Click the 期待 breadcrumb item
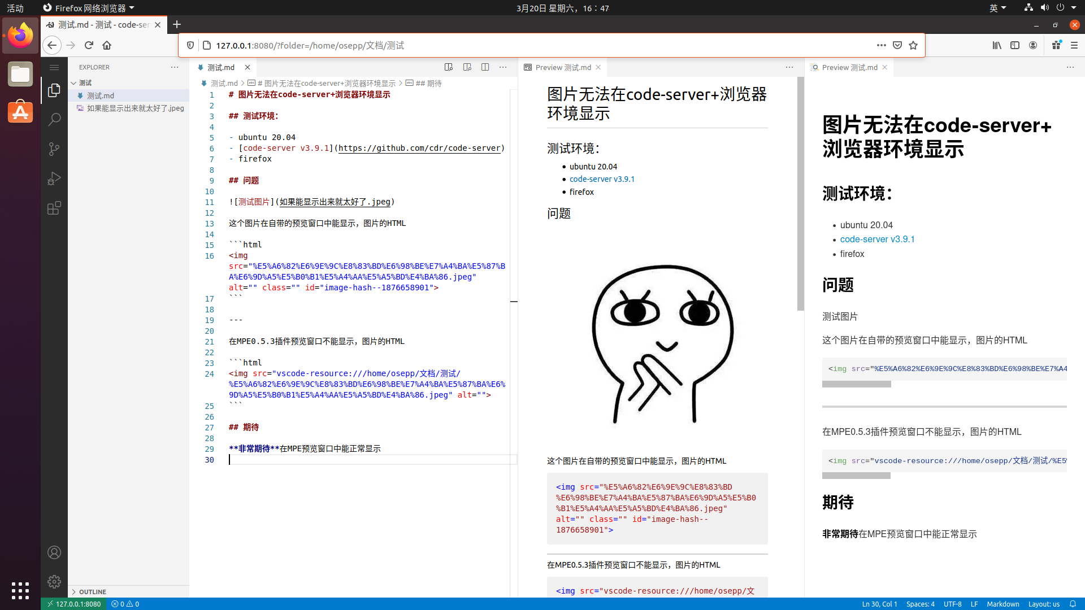The width and height of the screenshot is (1085, 610). pyautogui.click(x=428, y=83)
